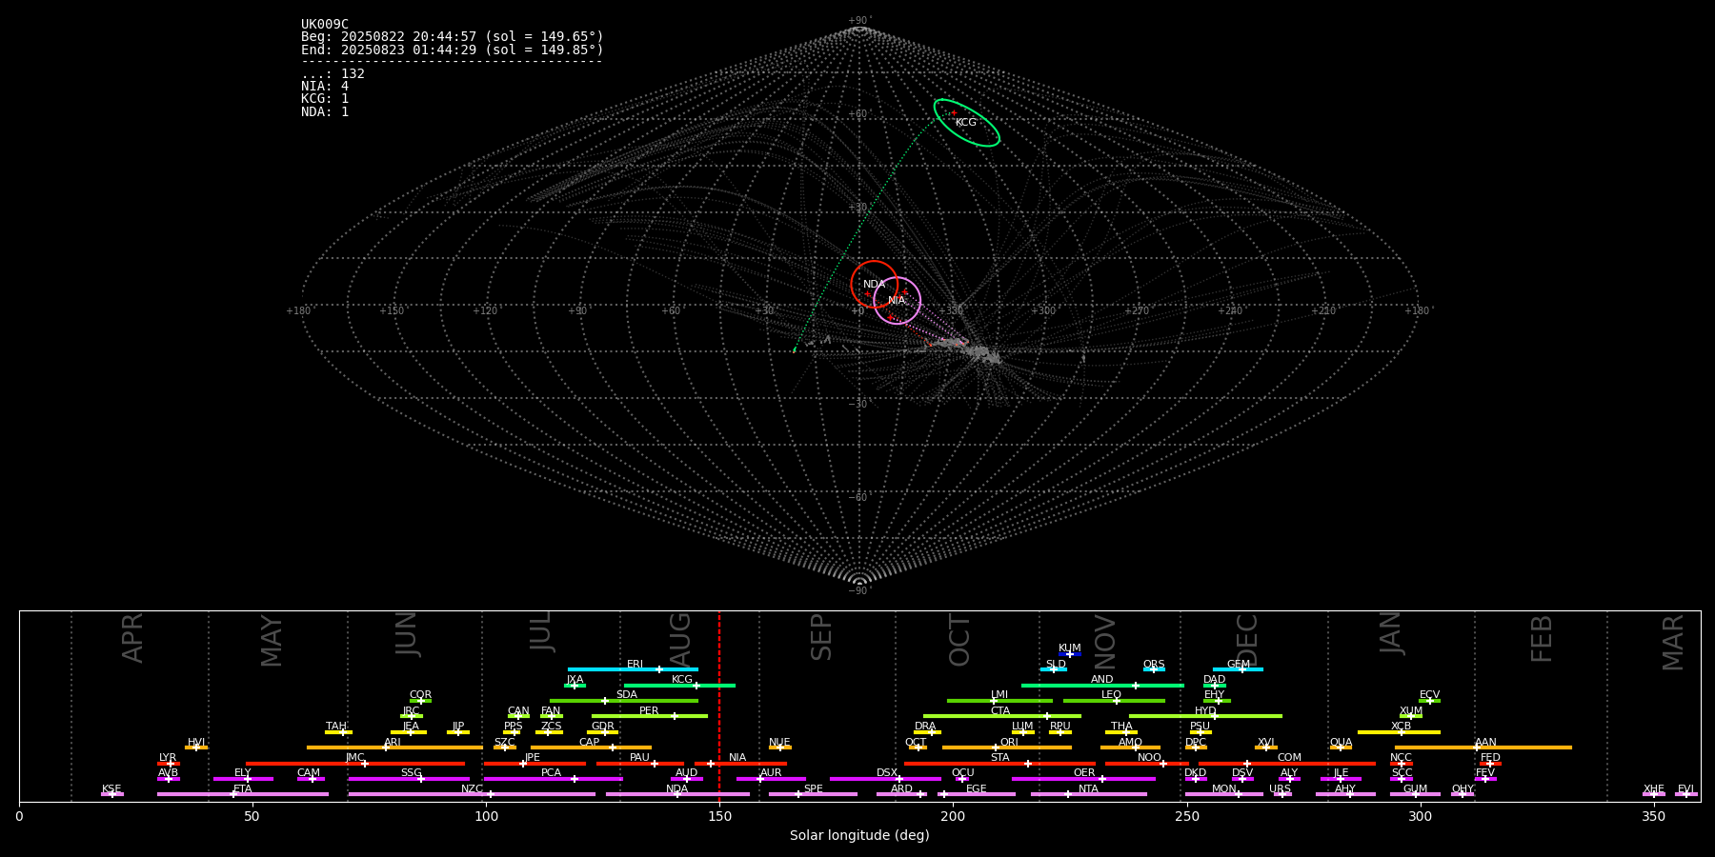1715x857 pixels.
Task: Click the APR month label
Action: [132, 638]
